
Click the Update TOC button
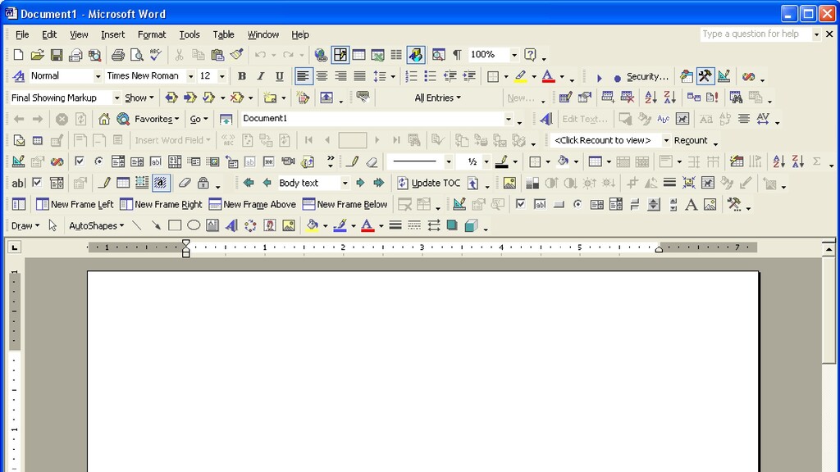pyautogui.click(x=428, y=183)
